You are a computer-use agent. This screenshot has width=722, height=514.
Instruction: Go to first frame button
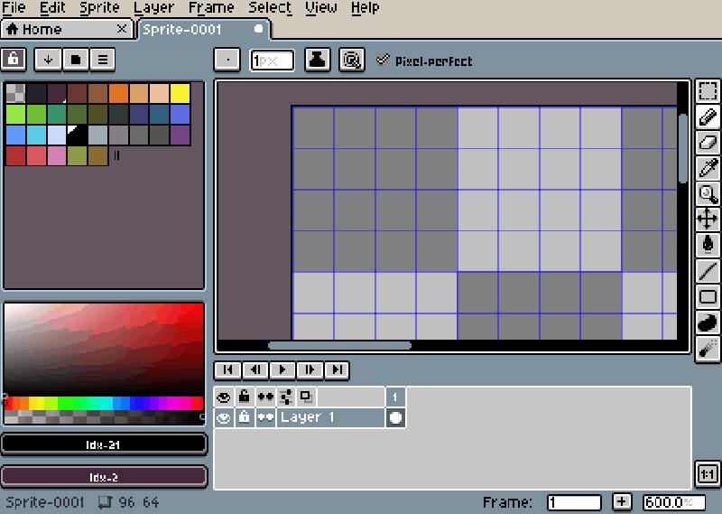click(x=227, y=369)
